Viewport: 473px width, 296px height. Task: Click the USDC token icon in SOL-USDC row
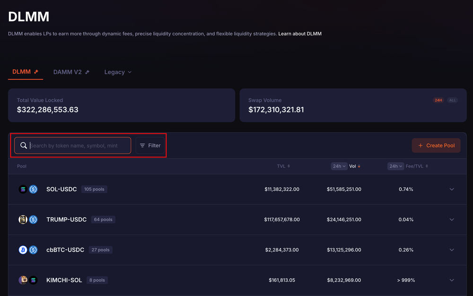click(x=33, y=189)
